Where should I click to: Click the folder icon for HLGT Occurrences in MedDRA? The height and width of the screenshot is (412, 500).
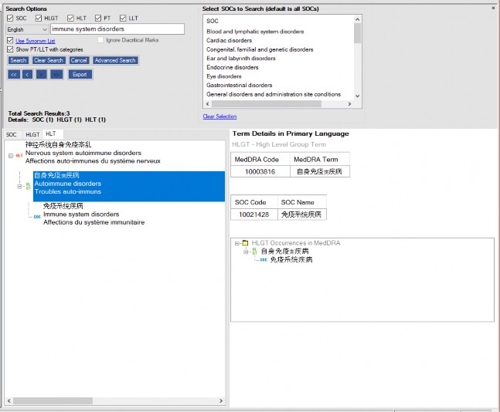point(245,243)
